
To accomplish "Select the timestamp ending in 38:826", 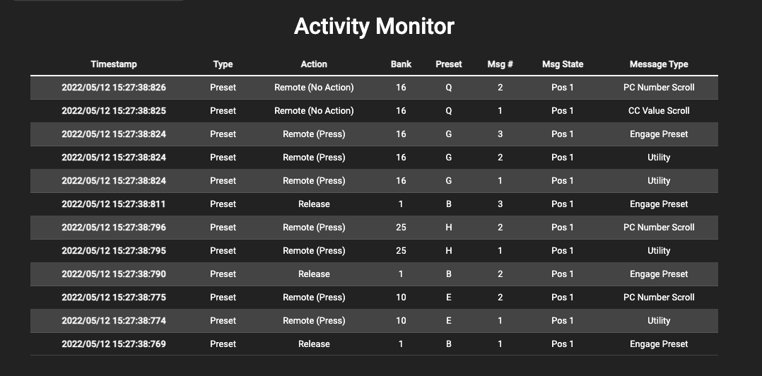I will (114, 88).
